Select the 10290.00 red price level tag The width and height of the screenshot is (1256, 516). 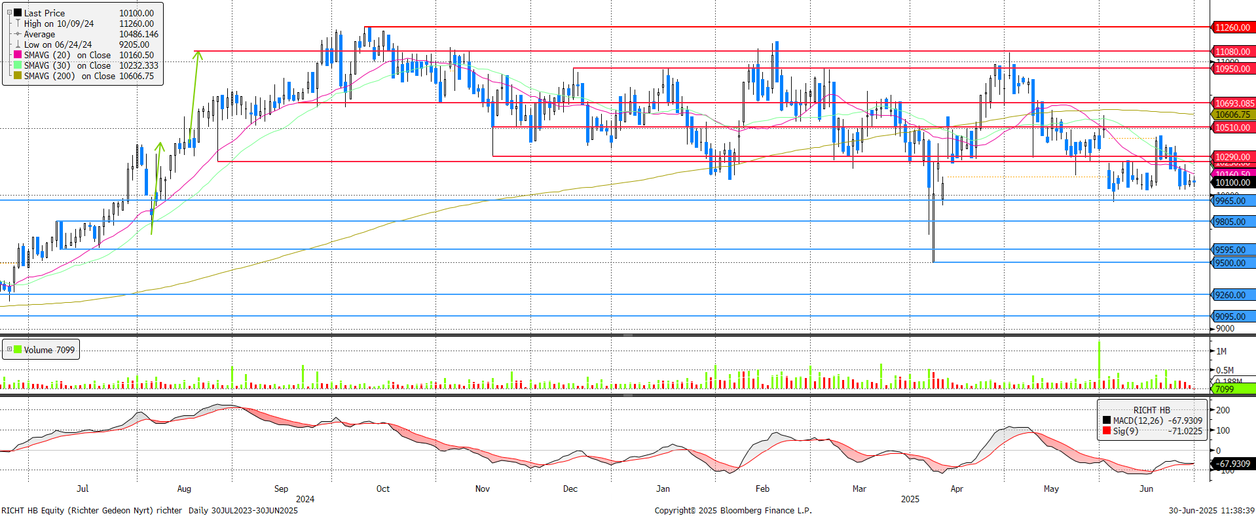tap(1234, 157)
